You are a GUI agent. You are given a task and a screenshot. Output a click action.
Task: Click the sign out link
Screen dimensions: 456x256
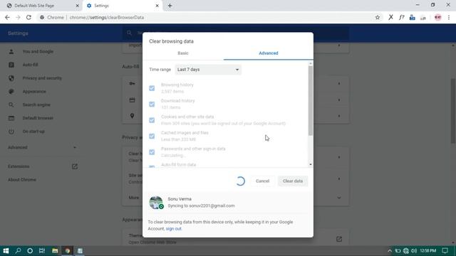coord(174,229)
